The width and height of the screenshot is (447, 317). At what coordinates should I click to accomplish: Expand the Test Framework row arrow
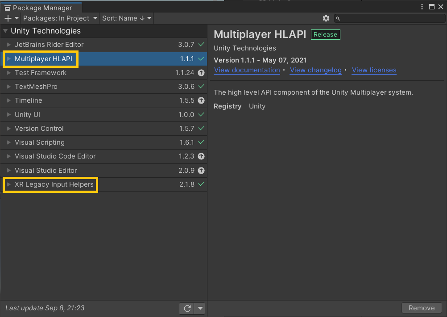8,73
